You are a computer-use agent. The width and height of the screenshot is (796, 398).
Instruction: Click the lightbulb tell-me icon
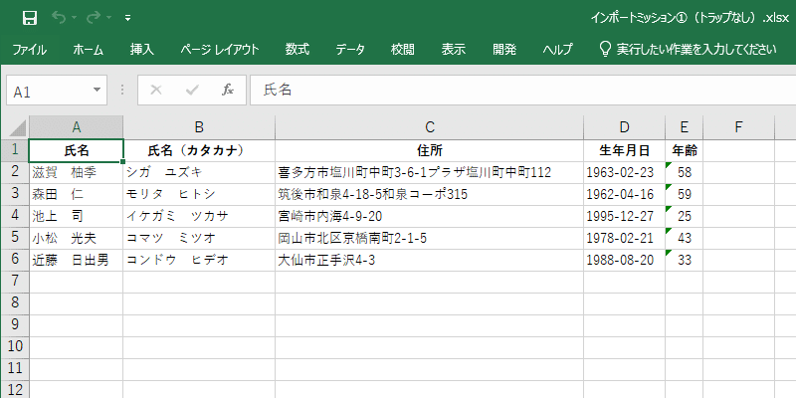(605, 49)
